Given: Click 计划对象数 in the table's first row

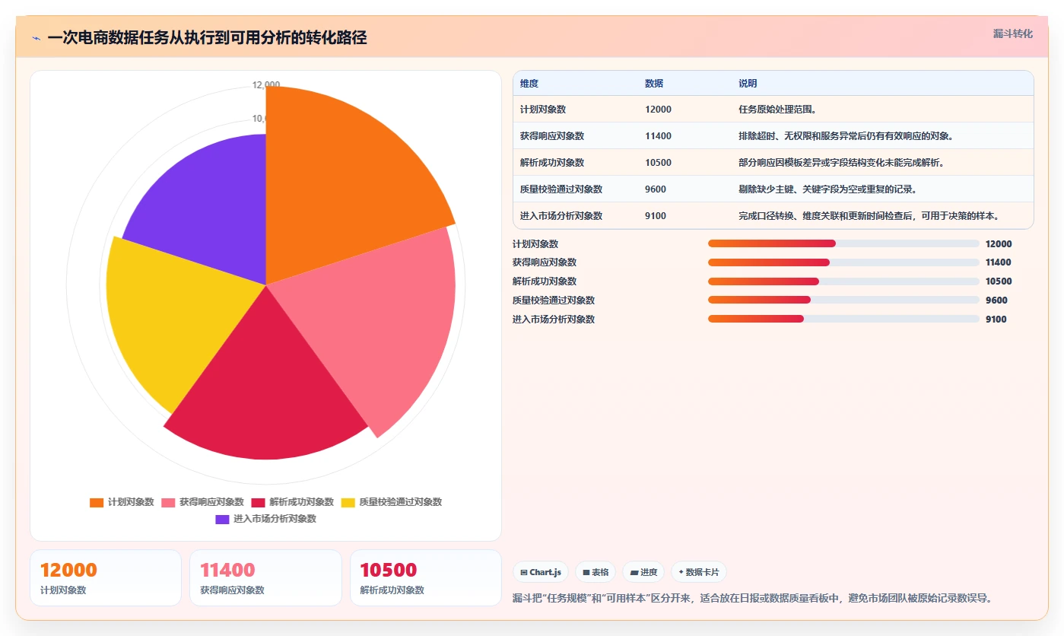Looking at the screenshot, I should coord(543,110).
